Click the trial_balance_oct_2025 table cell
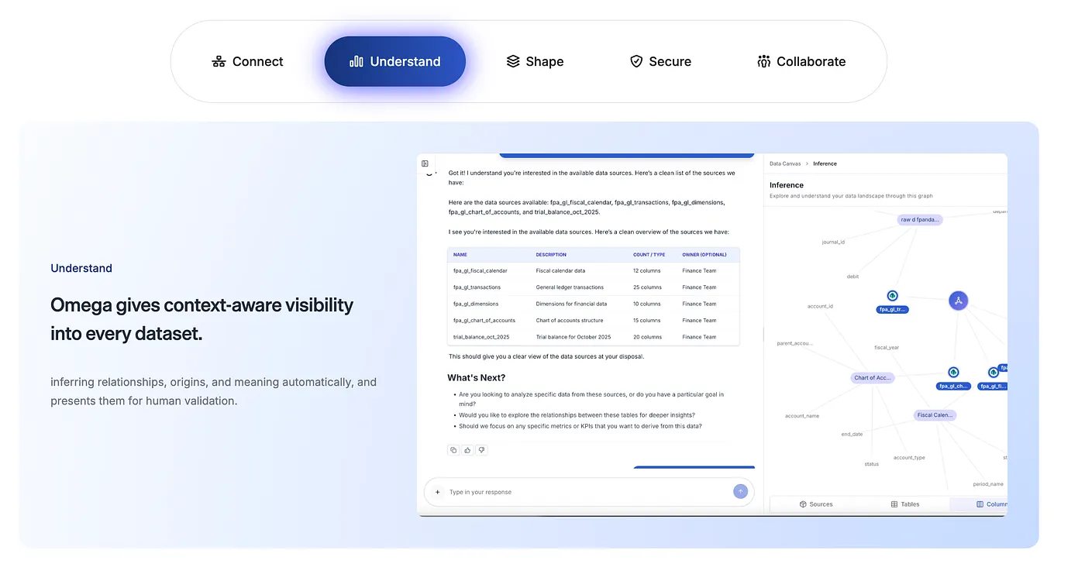 (x=481, y=337)
